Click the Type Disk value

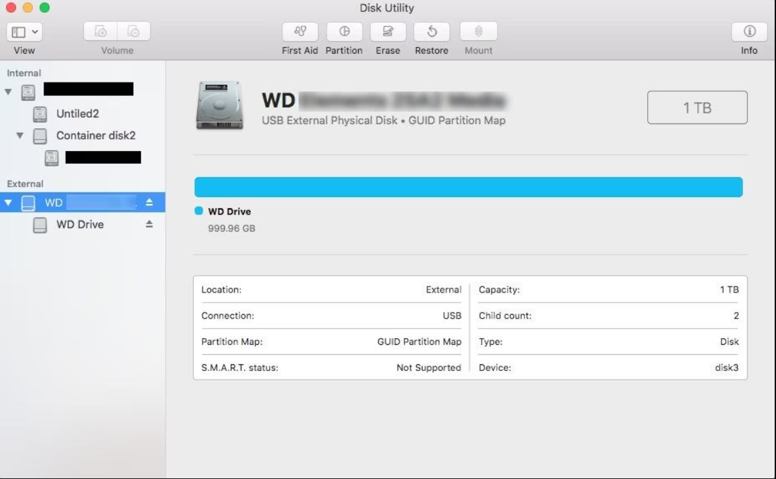(x=729, y=342)
